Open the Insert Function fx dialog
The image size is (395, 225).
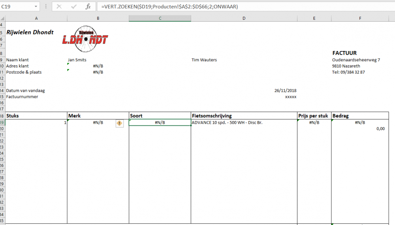(88, 7)
